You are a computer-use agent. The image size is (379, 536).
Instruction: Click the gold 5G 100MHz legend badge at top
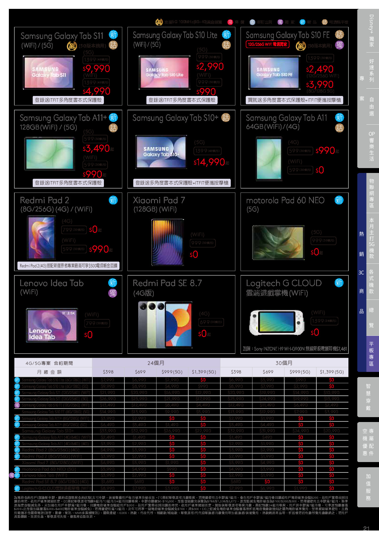159,22
